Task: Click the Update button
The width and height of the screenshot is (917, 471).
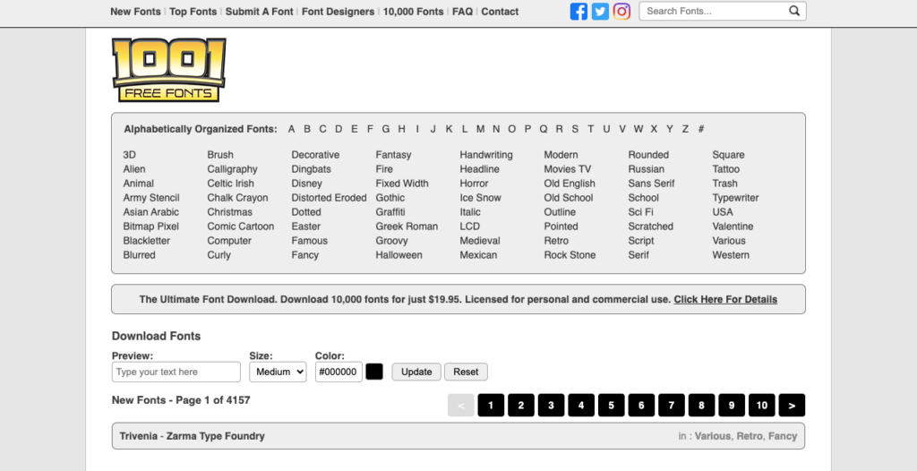Action: 416,372
